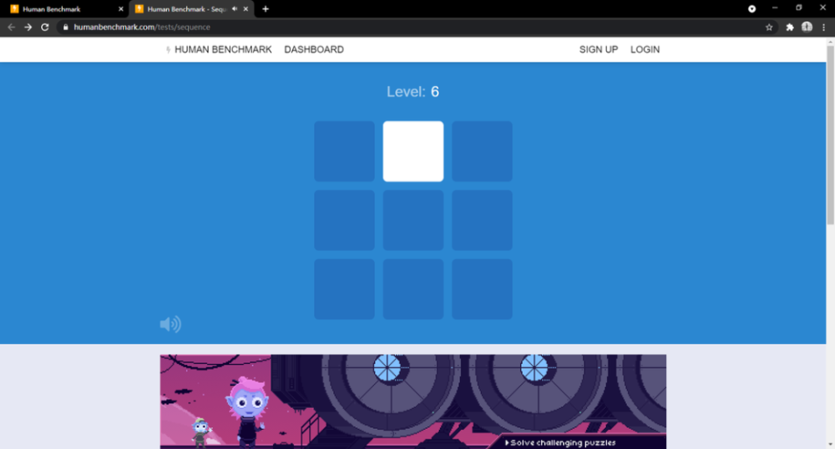Close the Sequence test tab
Viewport: 835px width, 449px height.
coord(245,9)
